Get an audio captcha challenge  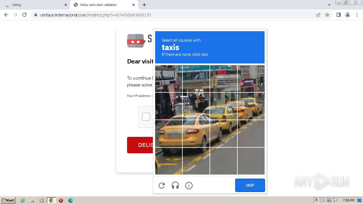[175, 186]
